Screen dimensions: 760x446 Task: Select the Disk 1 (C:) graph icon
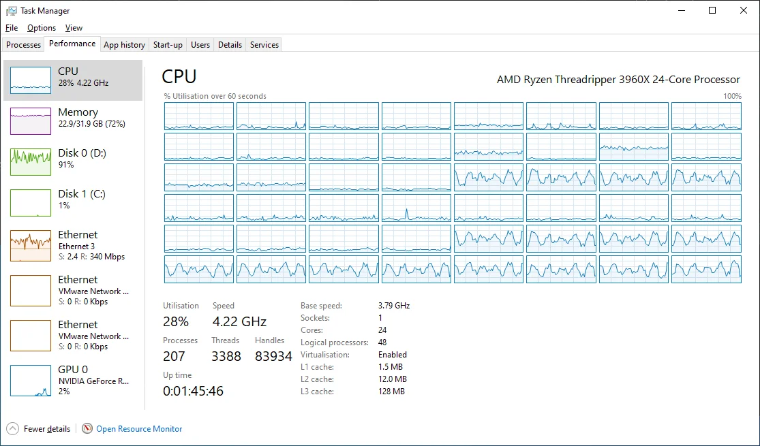(x=31, y=203)
